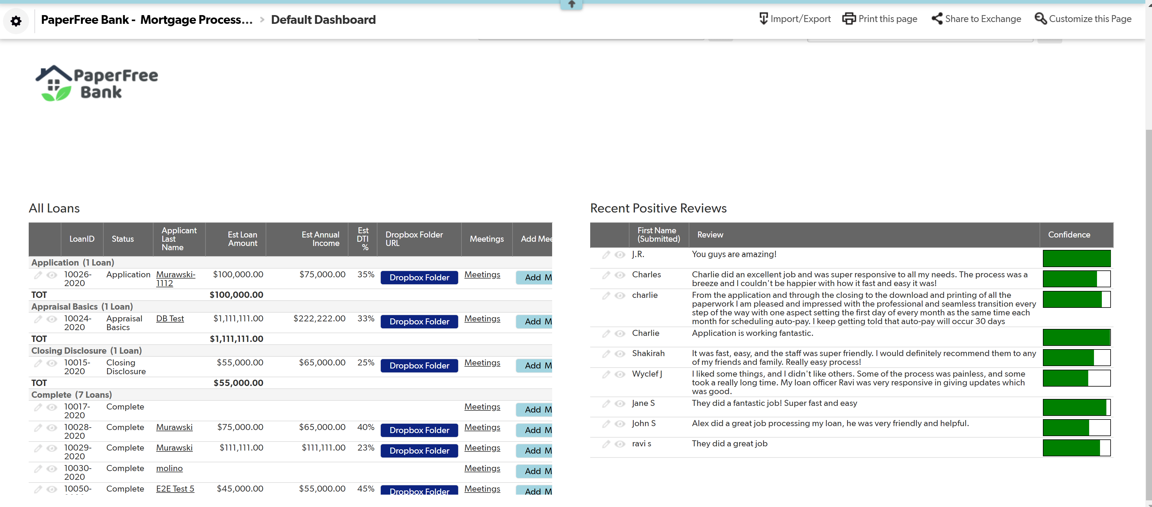
Task: Click the Share to Exchange icon
Action: [x=937, y=19]
